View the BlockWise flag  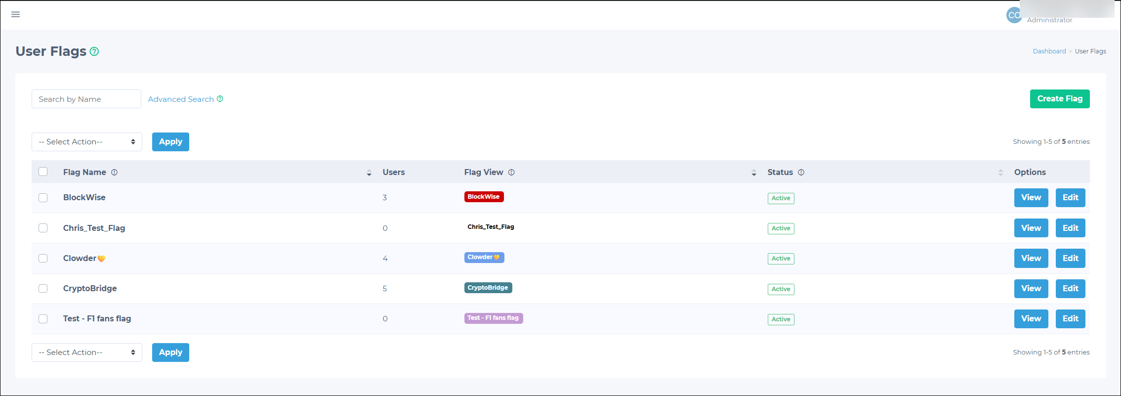point(1031,198)
